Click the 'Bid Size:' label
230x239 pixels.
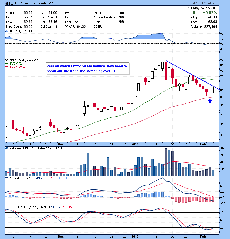click(46, 26)
